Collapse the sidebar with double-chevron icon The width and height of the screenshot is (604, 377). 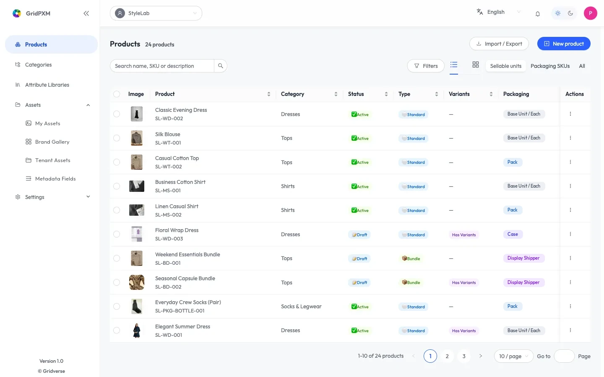click(x=86, y=13)
